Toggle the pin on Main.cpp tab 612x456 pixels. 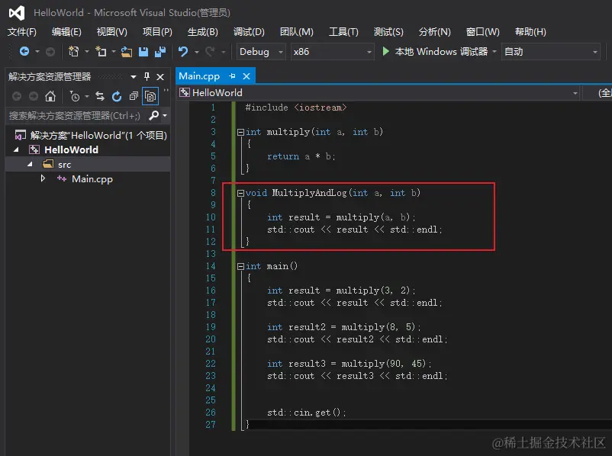(233, 76)
